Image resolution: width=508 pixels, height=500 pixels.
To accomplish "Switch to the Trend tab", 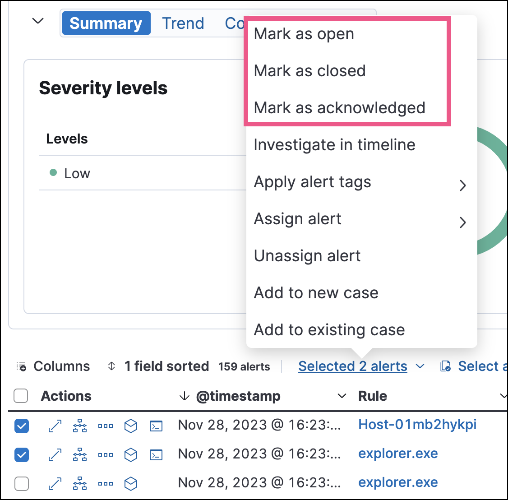I will click(x=183, y=23).
